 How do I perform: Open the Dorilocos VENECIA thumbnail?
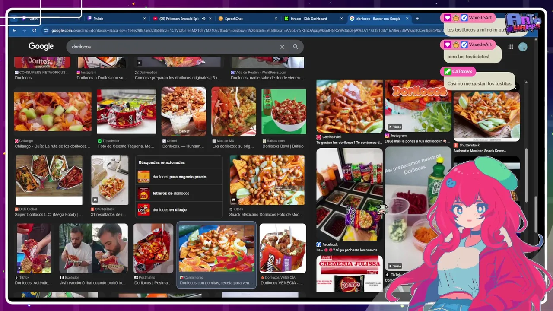point(283,248)
